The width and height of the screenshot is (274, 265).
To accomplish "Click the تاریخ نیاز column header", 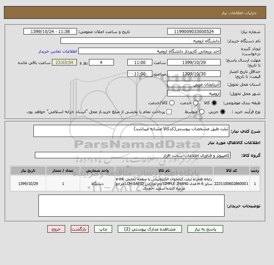I will click(x=28, y=170).
